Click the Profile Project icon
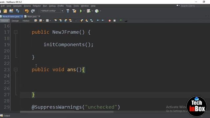Viewport: 210px width, 118px height. pyautogui.click(x=97, y=11)
